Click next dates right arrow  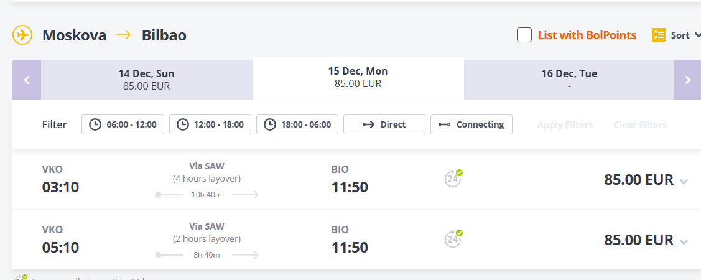click(687, 80)
